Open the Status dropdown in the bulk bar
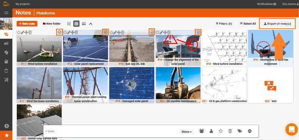Image resolution: width=299 pixels, height=140 pixels. point(187,132)
